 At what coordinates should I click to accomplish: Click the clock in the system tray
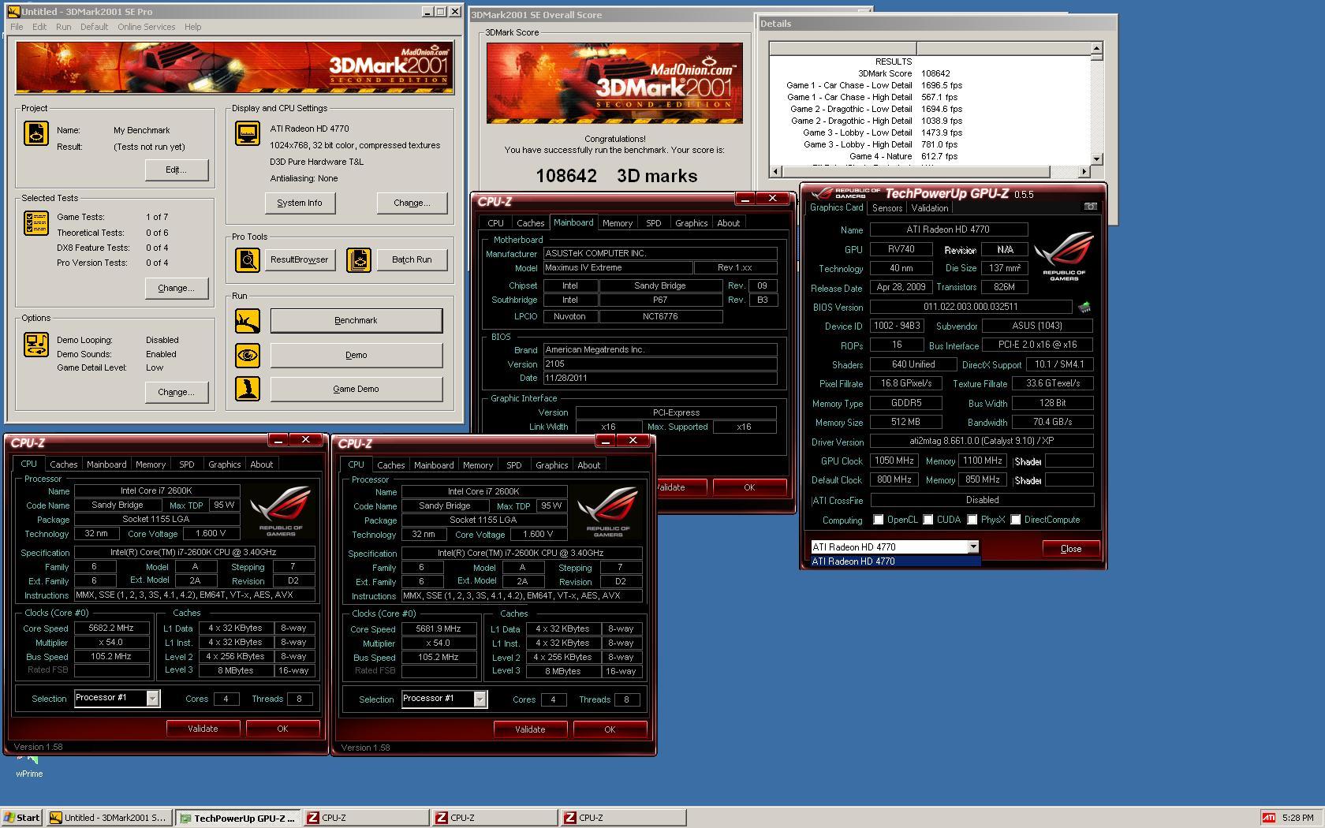click(x=1298, y=818)
